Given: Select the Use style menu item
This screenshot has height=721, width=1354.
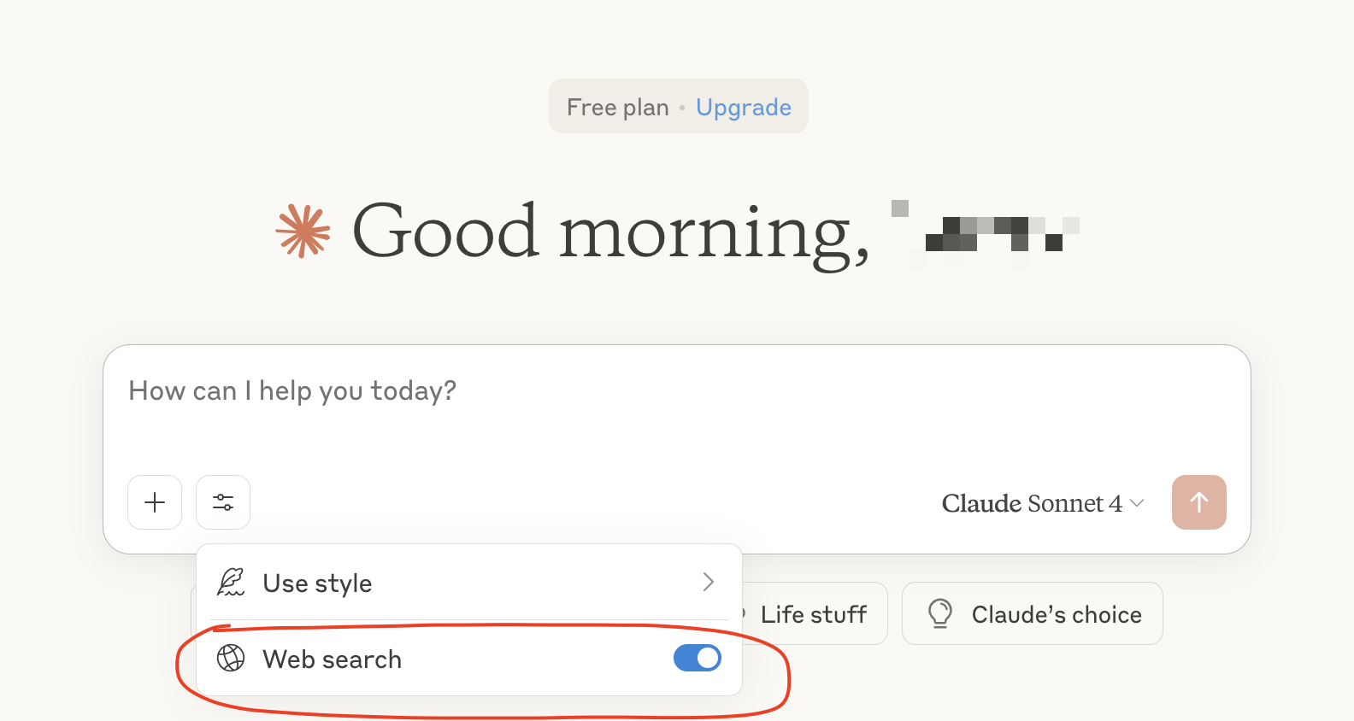Looking at the screenshot, I should tap(469, 583).
